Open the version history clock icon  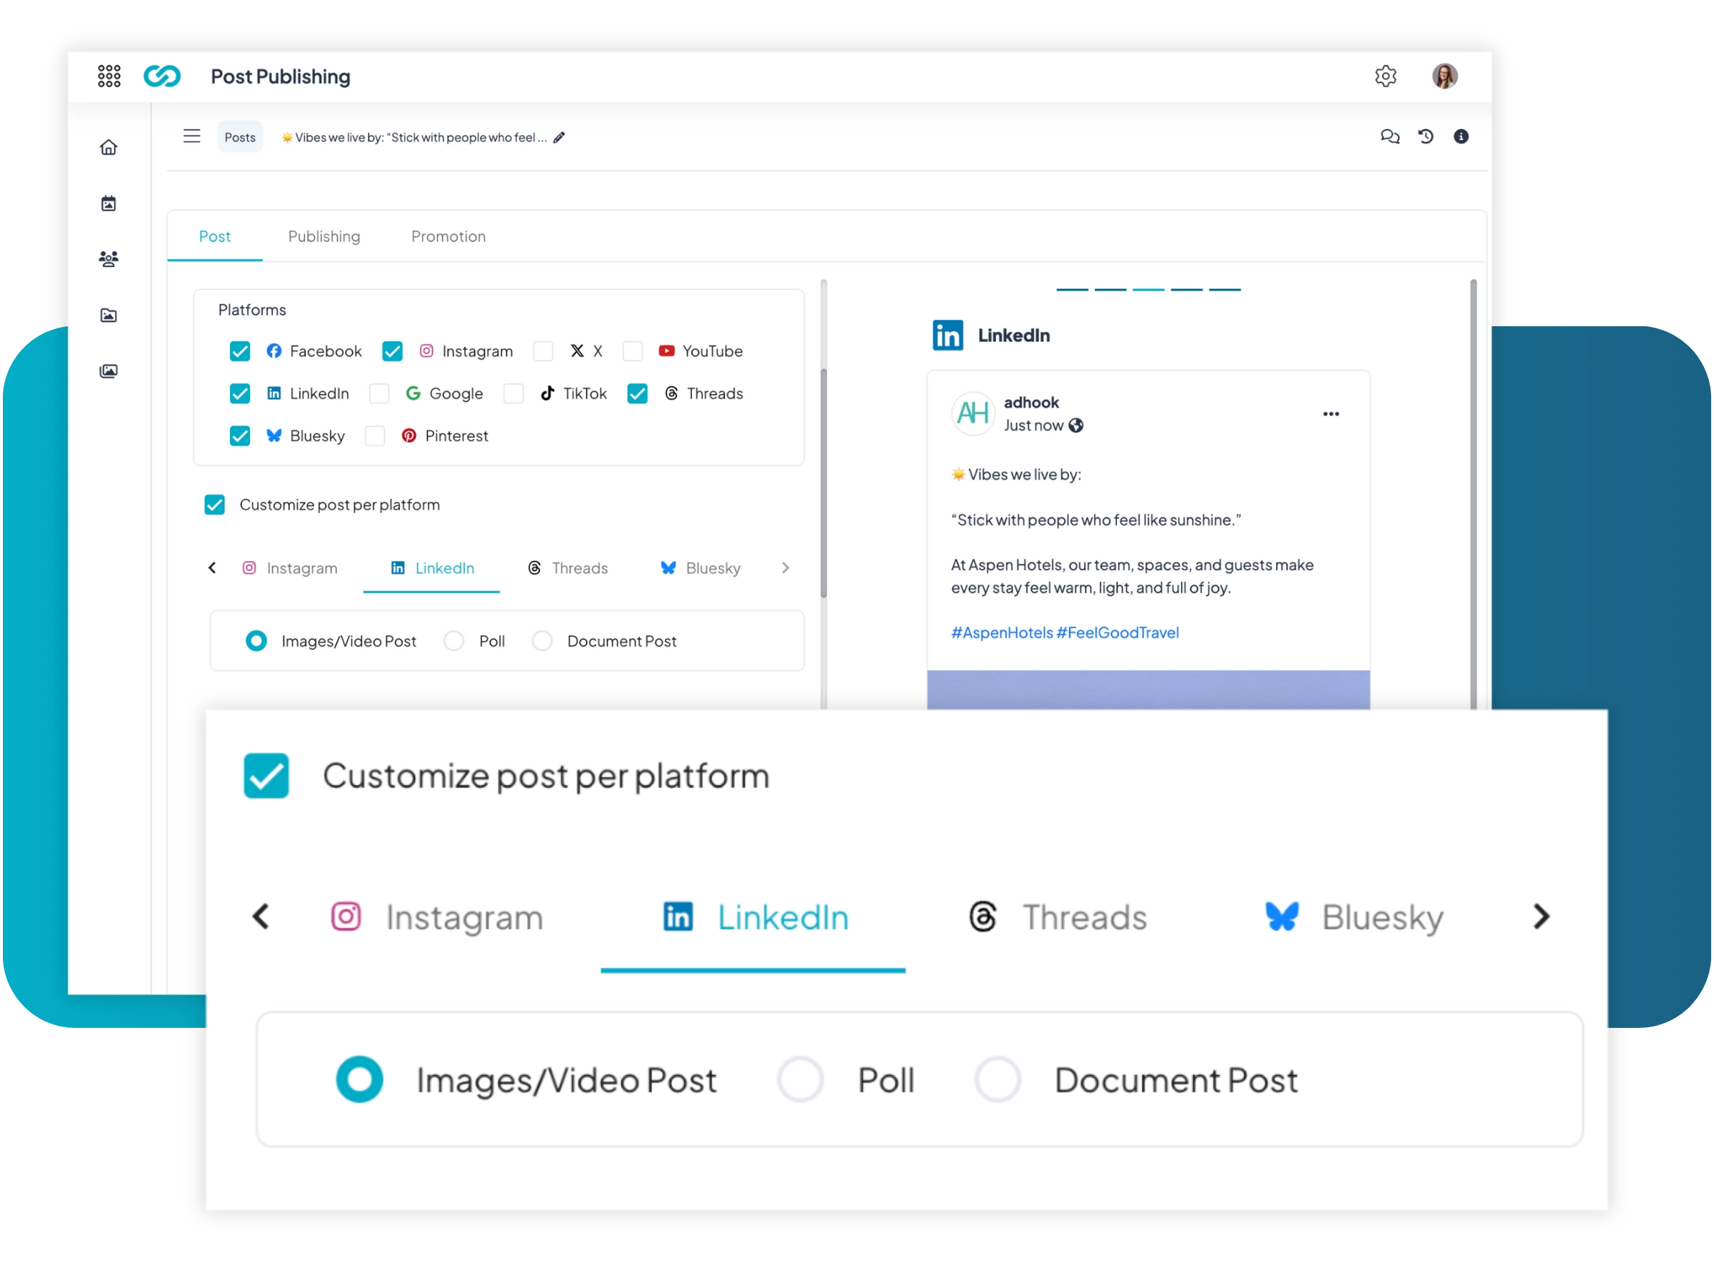click(1425, 137)
